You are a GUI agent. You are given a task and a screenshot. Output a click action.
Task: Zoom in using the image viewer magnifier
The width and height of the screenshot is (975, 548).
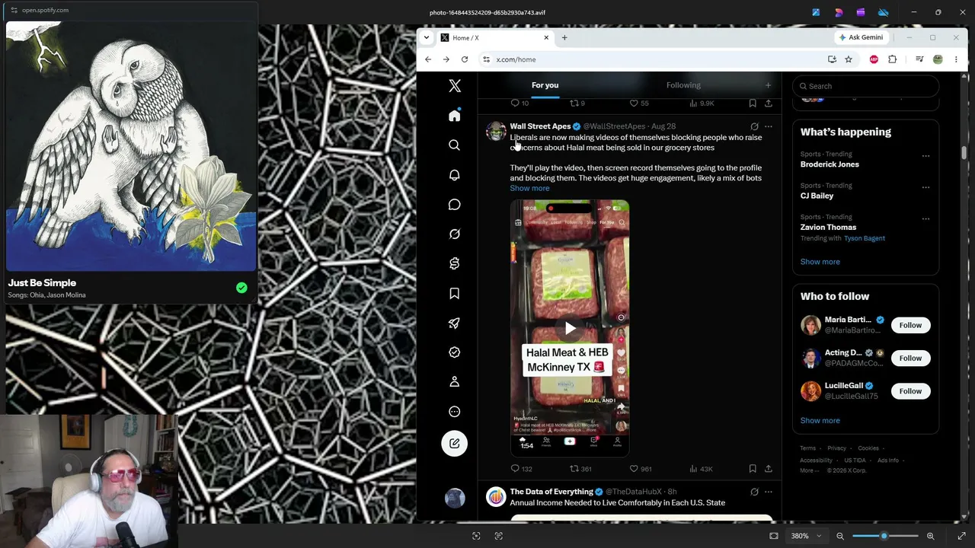930,536
